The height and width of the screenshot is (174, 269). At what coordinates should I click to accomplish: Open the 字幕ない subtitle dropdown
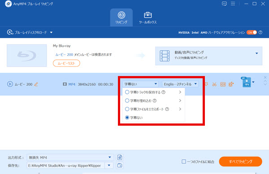[140, 84]
